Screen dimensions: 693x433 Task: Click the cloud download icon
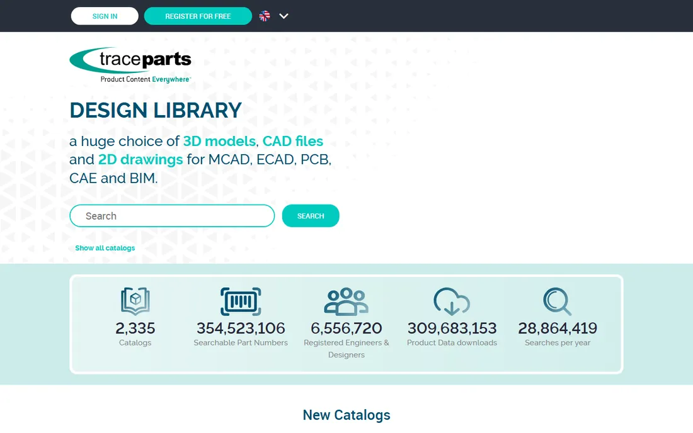pos(452,301)
